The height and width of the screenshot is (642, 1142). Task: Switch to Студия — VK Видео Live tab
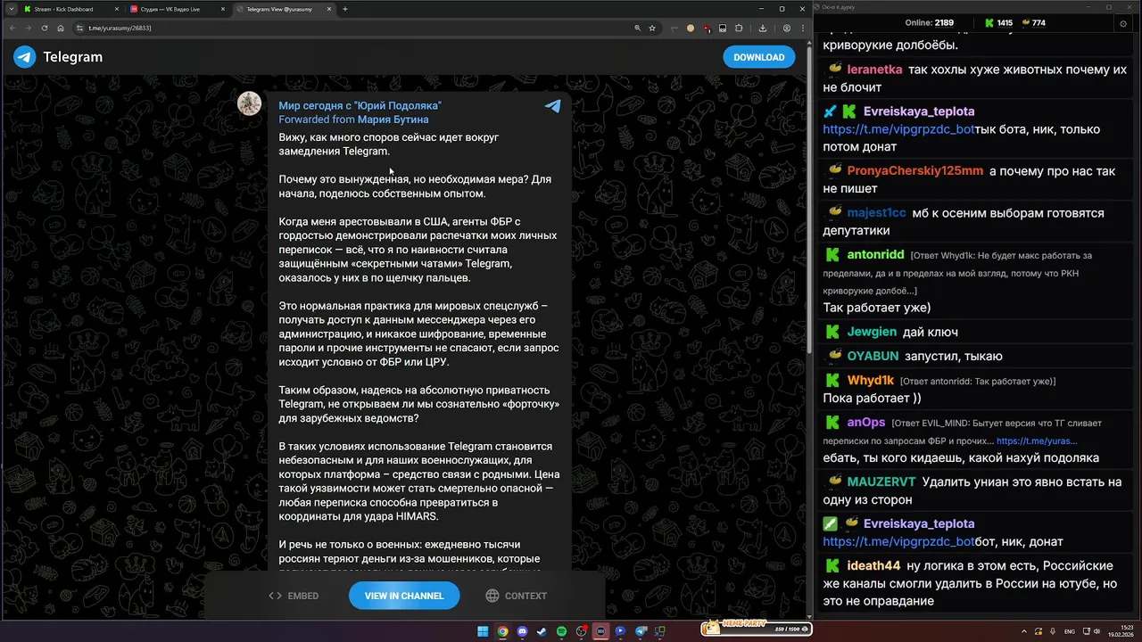pos(177,9)
